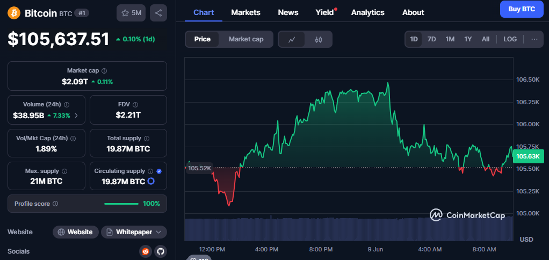549x260 pixels.
Task: Set chart range to 1M
Action: pyautogui.click(x=450, y=39)
